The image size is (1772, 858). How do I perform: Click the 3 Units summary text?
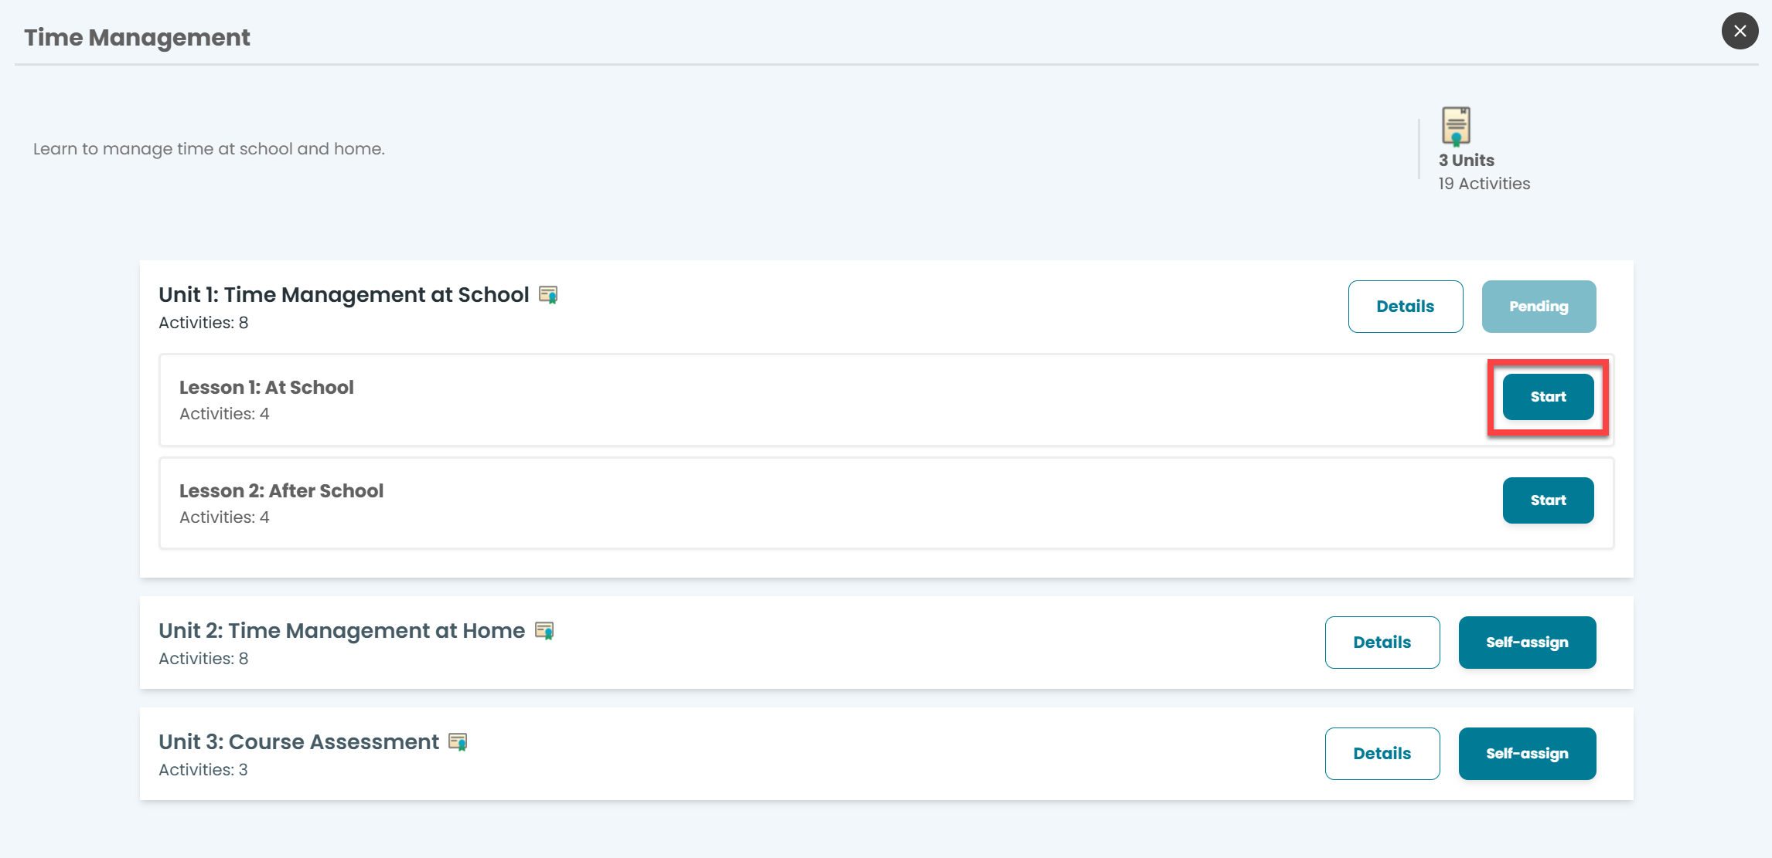1466,161
